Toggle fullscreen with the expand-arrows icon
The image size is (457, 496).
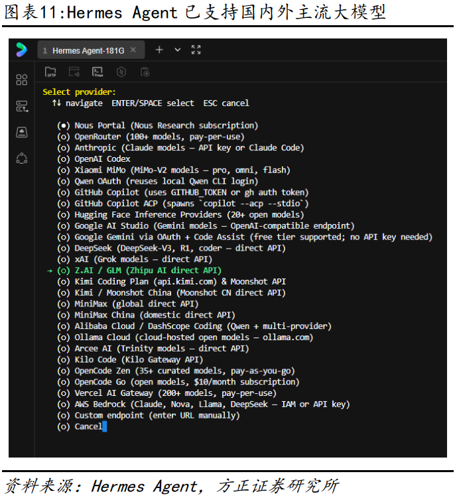click(196, 50)
